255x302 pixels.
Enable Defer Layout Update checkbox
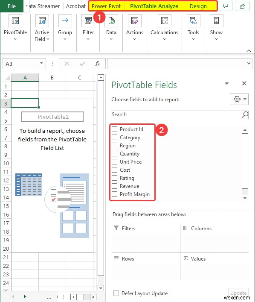tap(116, 293)
